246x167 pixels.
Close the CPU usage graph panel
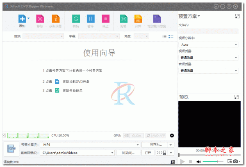pos(4,136)
